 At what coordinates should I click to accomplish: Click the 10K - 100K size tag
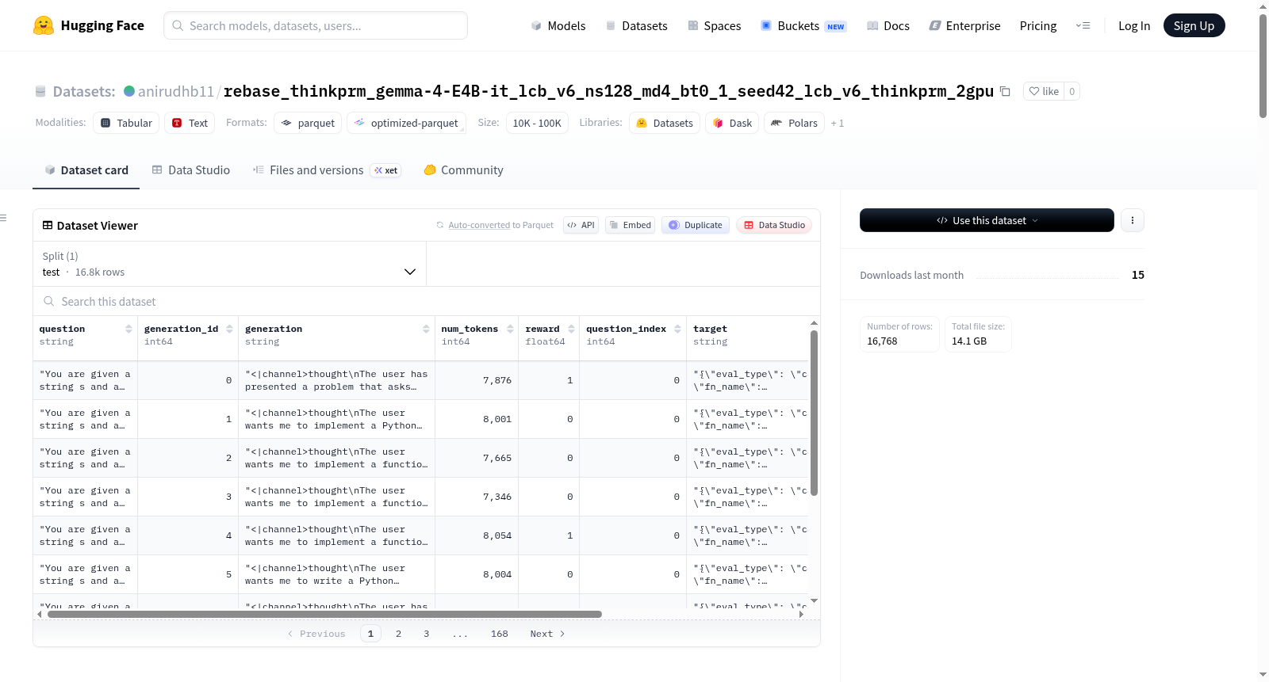(x=537, y=123)
